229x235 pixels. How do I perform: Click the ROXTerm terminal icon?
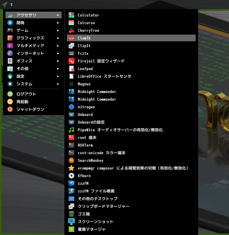pyautogui.click(x=71, y=145)
